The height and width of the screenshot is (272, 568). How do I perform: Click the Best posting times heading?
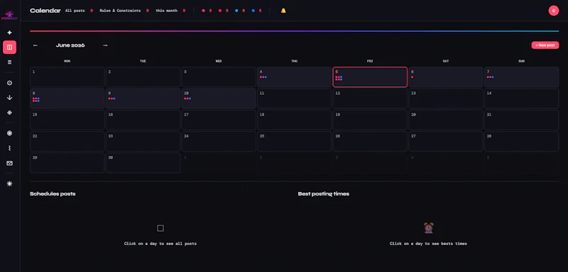[x=324, y=193]
